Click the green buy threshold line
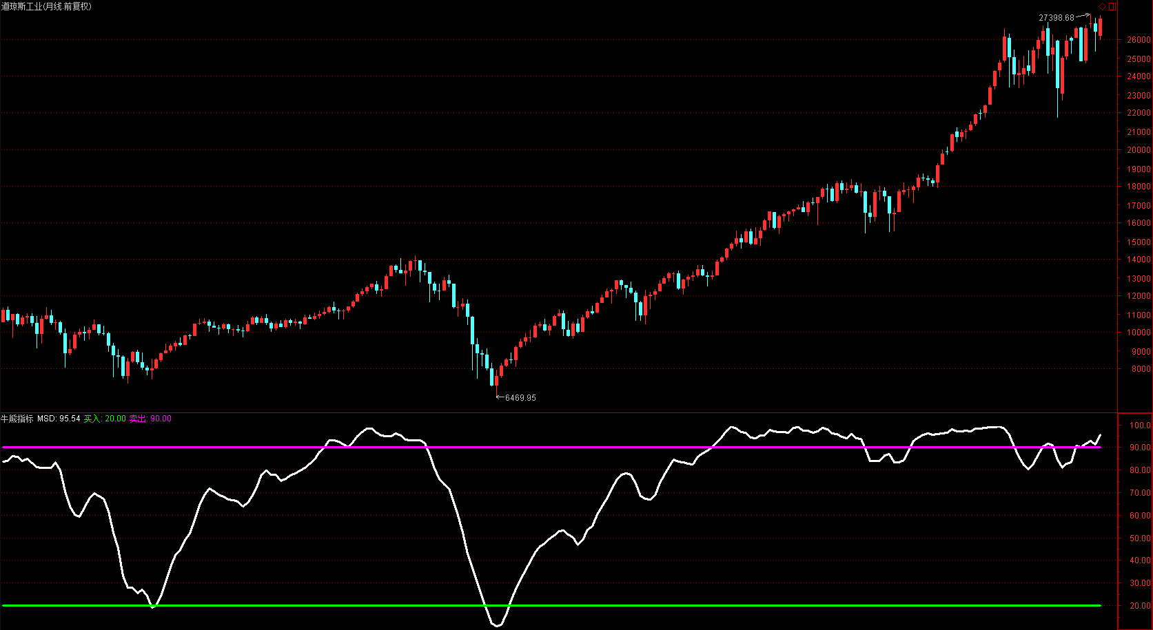The image size is (1153, 630). [551, 605]
